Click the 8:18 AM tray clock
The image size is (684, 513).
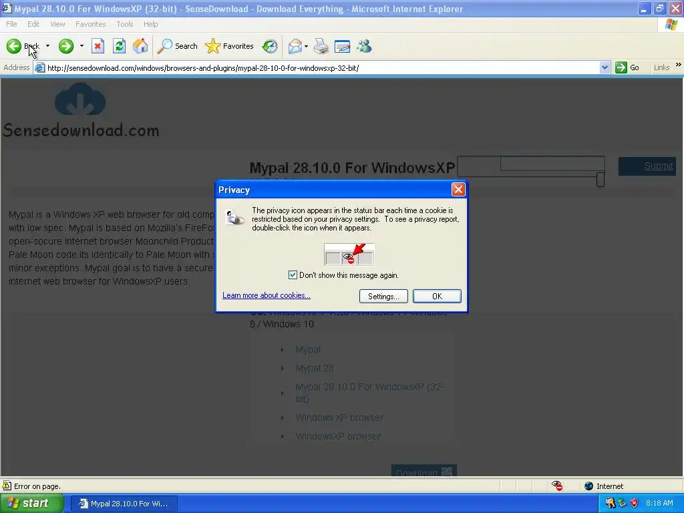pyautogui.click(x=659, y=504)
